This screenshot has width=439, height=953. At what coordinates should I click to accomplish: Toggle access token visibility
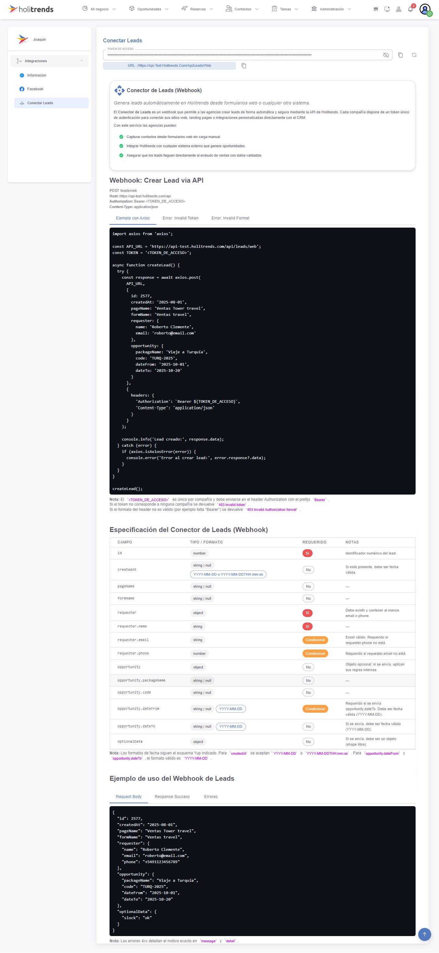pos(386,55)
